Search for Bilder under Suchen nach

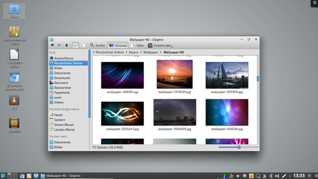coord(69,147)
